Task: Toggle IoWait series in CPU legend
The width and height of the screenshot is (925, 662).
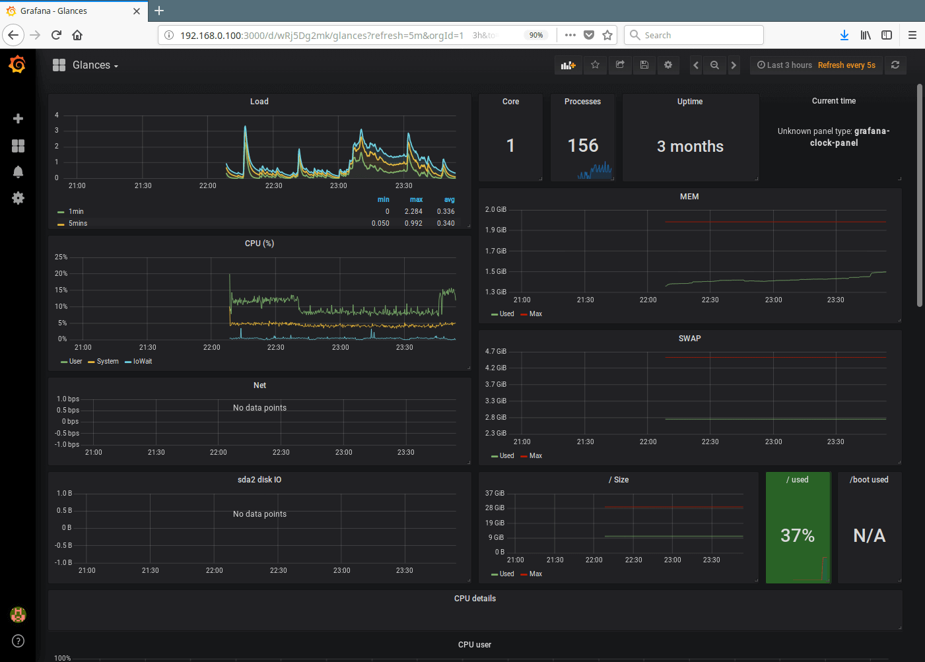Action: (x=142, y=362)
